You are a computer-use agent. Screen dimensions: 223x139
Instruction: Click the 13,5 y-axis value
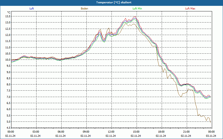(x=8, y=16)
